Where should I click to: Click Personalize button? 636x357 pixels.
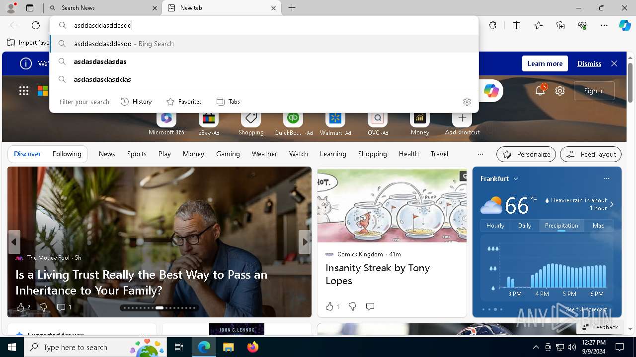[x=526, y=154]
